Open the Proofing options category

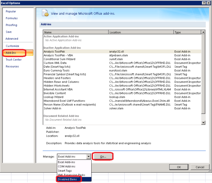[11, 25]
